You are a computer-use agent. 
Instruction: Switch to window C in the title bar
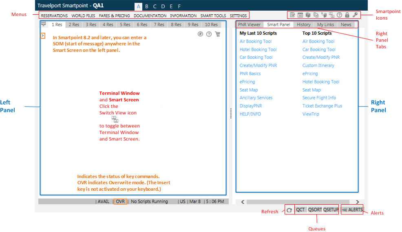click(155, 7)
